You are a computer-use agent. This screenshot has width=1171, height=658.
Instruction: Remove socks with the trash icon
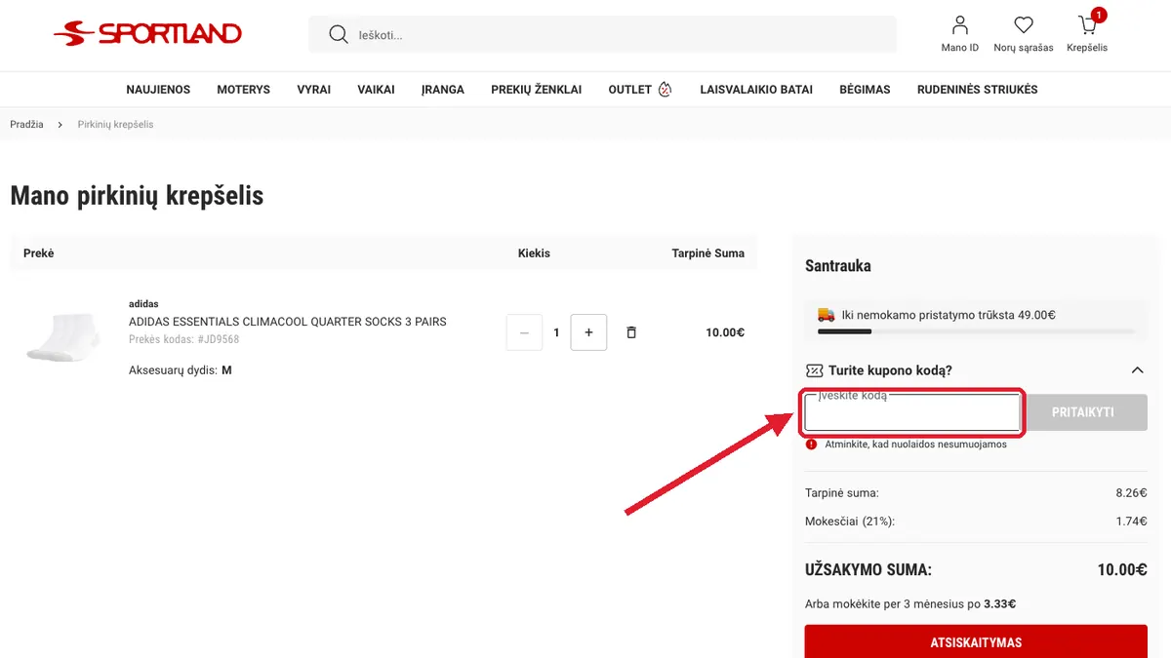[631, 332]
